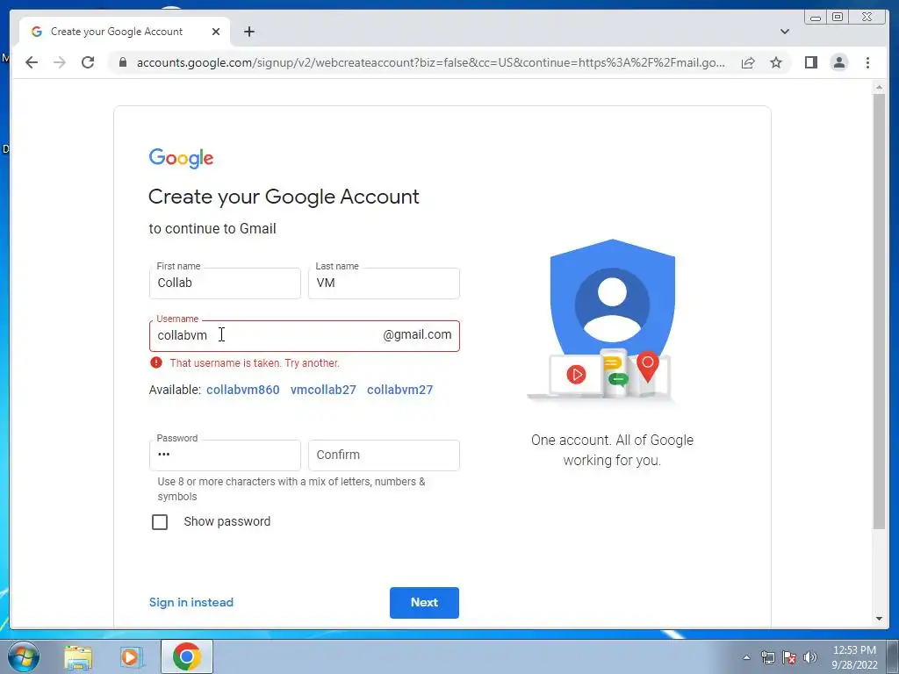Click the 'to continue to Gmail' text
Image resolution: width=899 pixels, height=674 pixels.
point(212,229)
